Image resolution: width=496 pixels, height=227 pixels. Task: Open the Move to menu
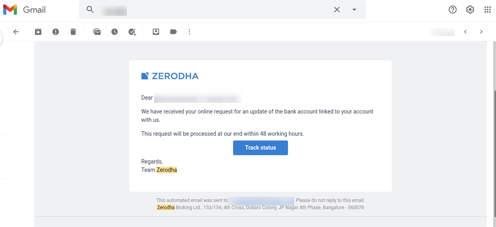pyautogui.click(x=156, y=32)
